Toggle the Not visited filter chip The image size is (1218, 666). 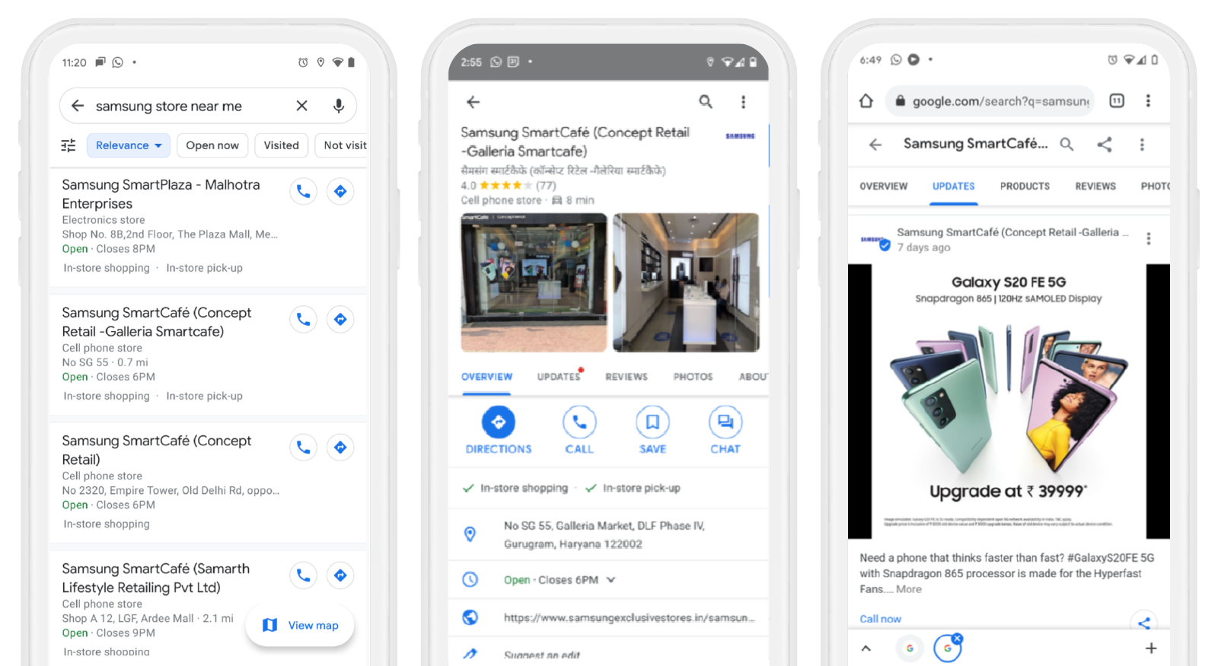point(343,145)
